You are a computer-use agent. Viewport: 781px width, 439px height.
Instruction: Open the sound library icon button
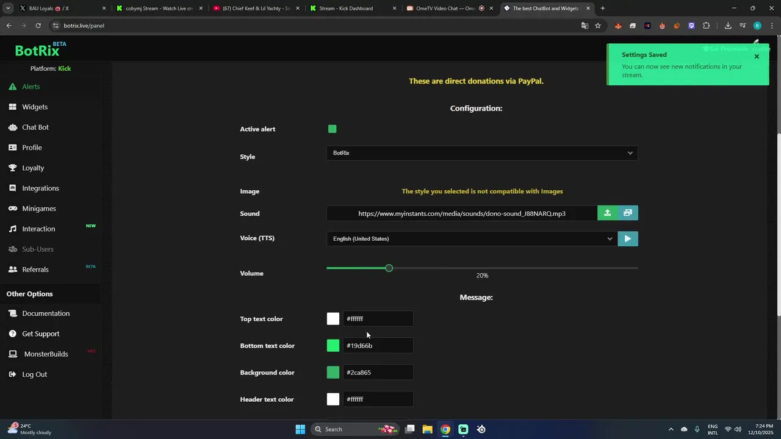click(628, 213)
